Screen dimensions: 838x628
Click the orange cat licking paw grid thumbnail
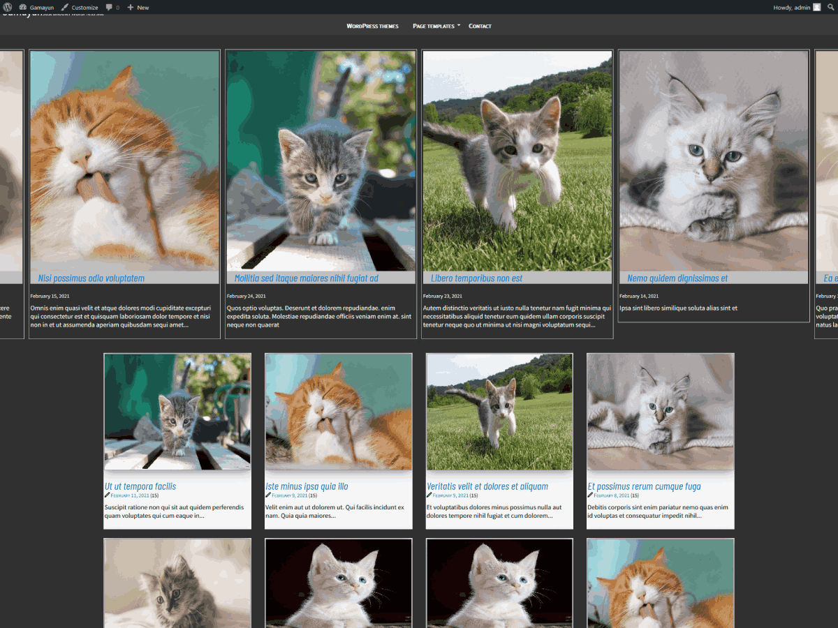[339, 412]
